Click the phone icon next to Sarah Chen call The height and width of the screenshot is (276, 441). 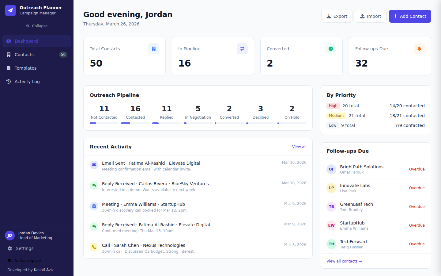tap(94, 247)
